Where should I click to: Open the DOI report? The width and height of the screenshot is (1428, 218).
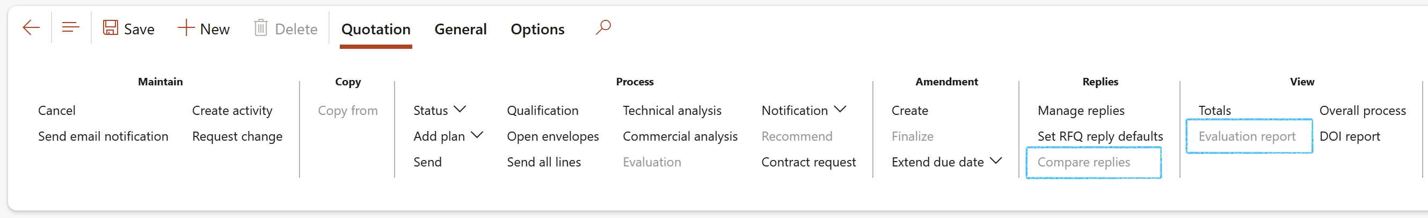(1349, 136)
